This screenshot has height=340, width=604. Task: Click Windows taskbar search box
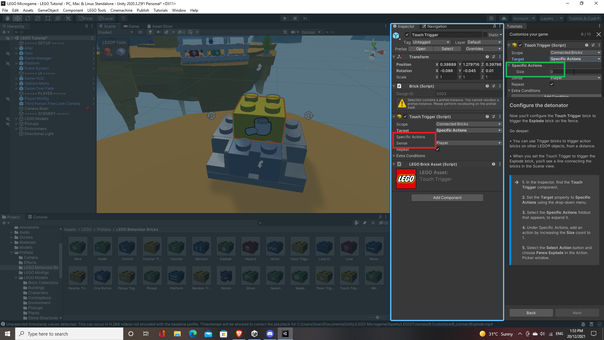pos(69,334)
